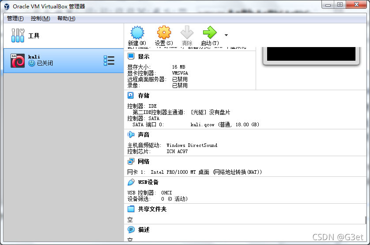Open the 存储 section header link

143,95
